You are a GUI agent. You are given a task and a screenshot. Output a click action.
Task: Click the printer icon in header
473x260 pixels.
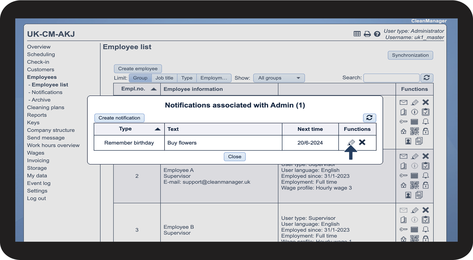[367, 34]
